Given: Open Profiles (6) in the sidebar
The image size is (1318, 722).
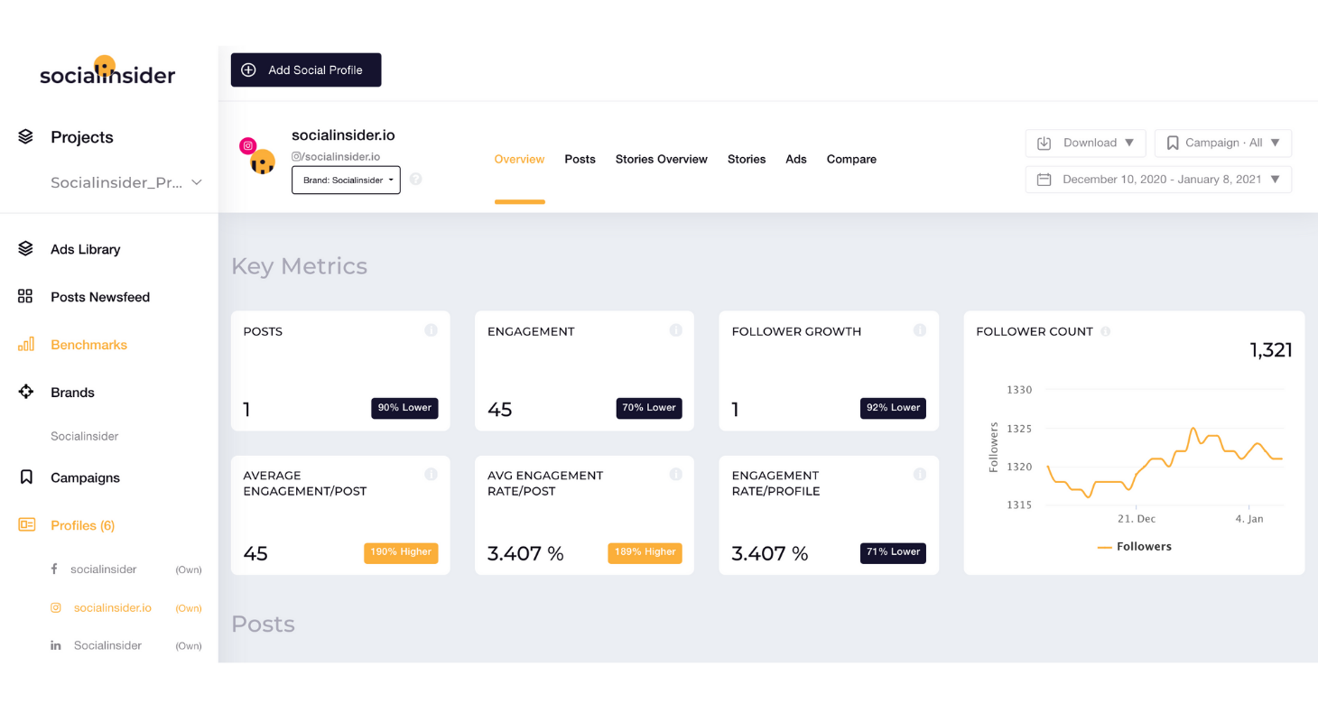Looking at the screenshot, I should pyautogui.click(x=82, y=525).
